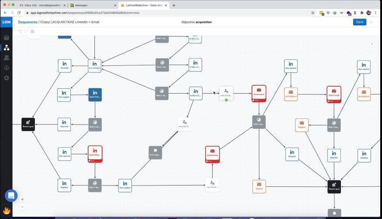Screen dimensions: 382x219
Task: Select the 'Has Not A...' attribute node
Action: click(184, 124)
